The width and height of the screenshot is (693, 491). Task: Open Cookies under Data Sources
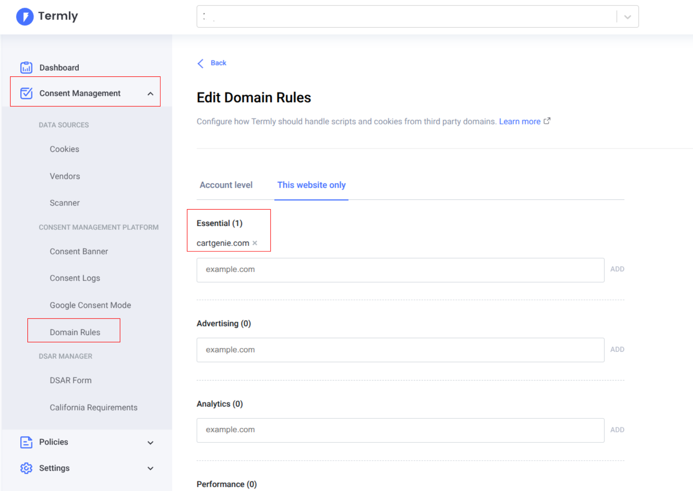click(64, 149)
